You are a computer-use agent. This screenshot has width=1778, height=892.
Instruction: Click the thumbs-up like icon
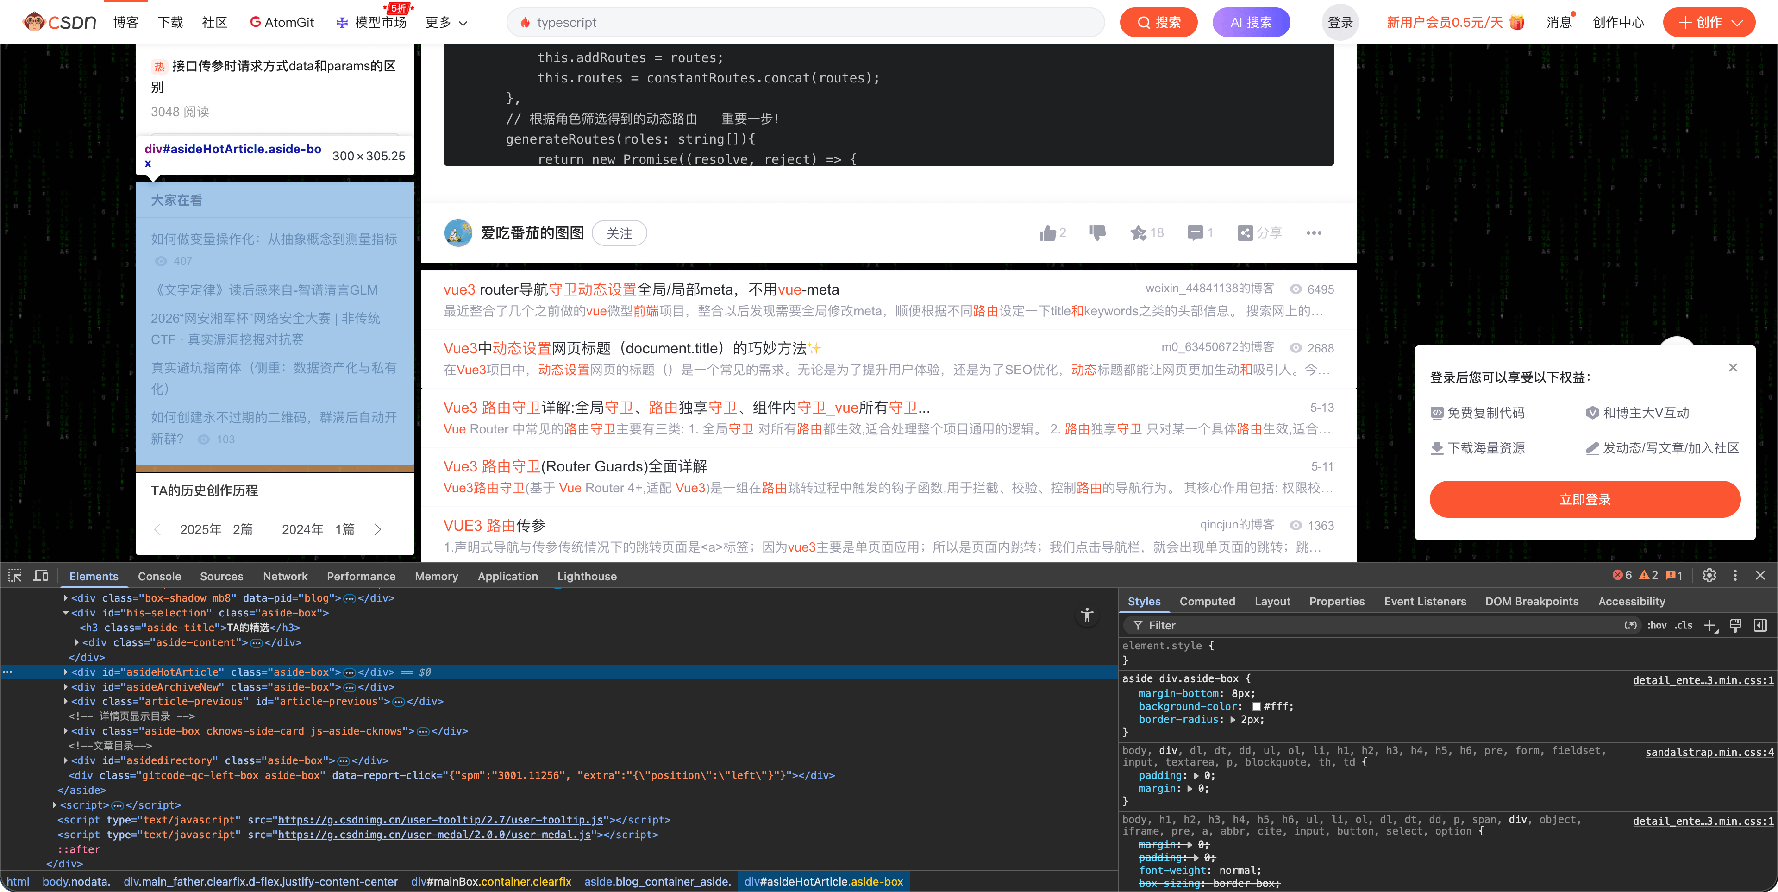pos(1048,233)
